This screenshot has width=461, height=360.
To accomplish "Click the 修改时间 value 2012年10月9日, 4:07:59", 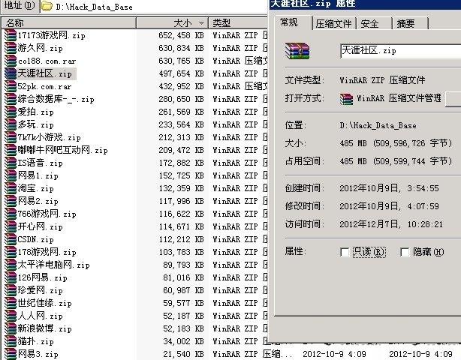I will (x=389, y=206).
